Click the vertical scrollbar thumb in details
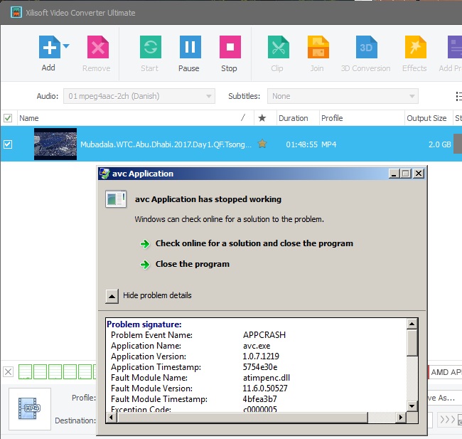Screen dimensions: 462x439 [412, 343]
